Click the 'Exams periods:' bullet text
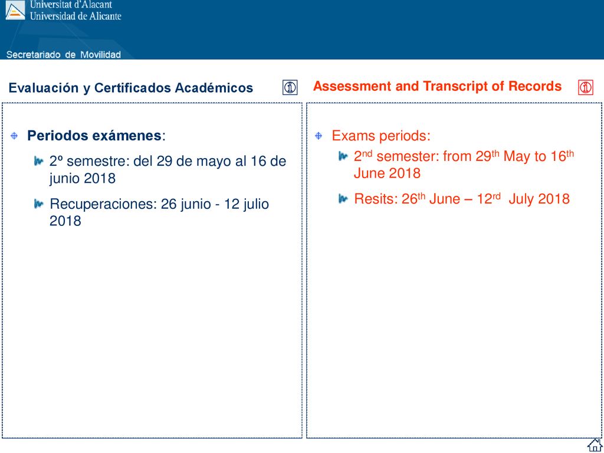Screen dimensions: 604x453 [381, 136]
